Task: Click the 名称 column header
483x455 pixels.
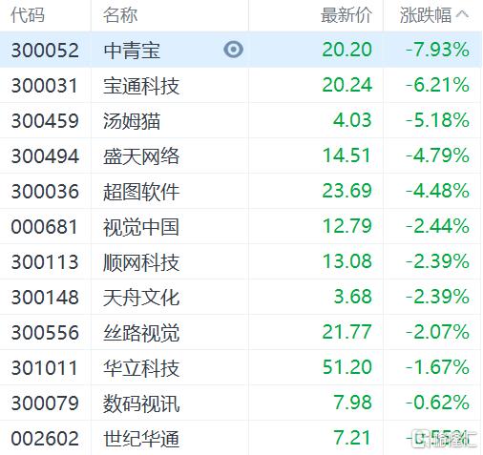Action: [x=120, y=15]
